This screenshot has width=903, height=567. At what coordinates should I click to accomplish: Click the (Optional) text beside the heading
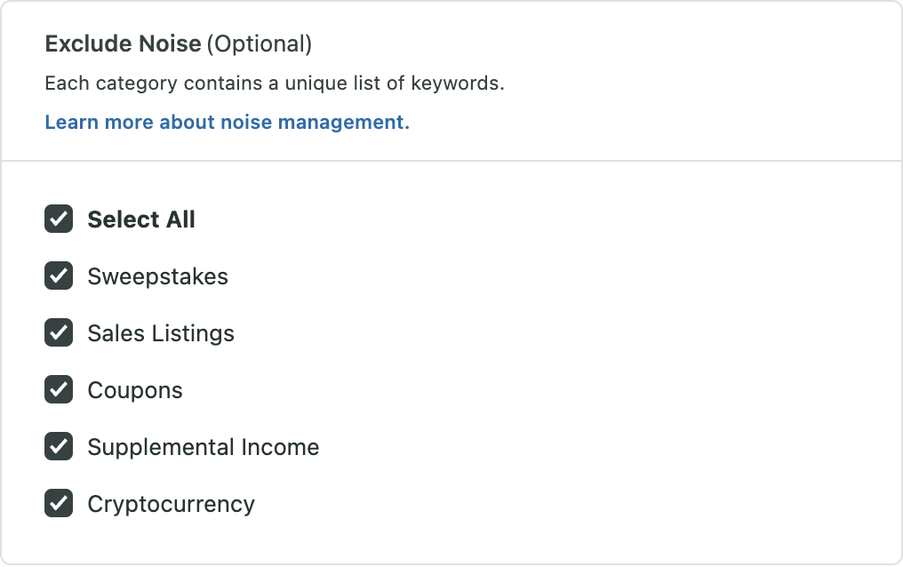tap(260, 44)
